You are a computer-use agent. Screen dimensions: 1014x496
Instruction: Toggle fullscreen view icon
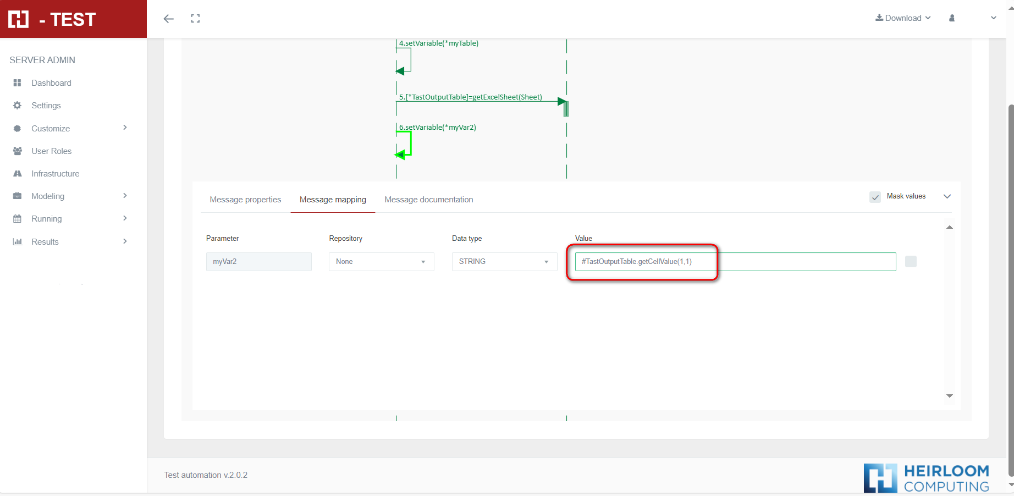(x=195, y=19)
